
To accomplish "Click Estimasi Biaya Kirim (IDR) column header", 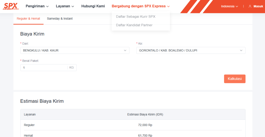I will coord(145,115).
